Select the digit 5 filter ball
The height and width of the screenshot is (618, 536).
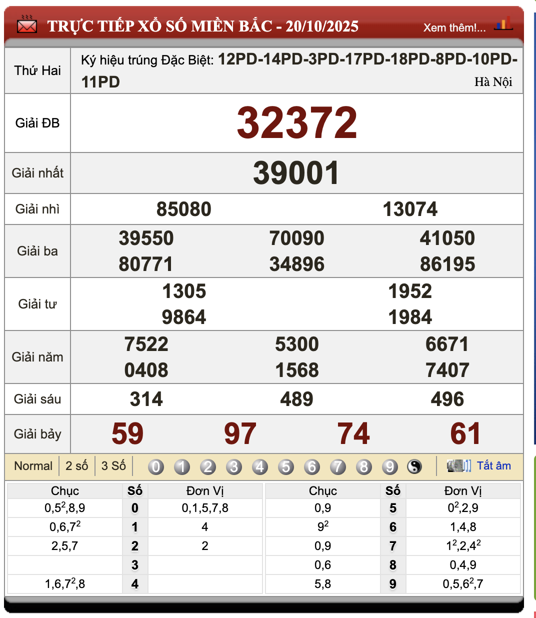coord(286,466)
